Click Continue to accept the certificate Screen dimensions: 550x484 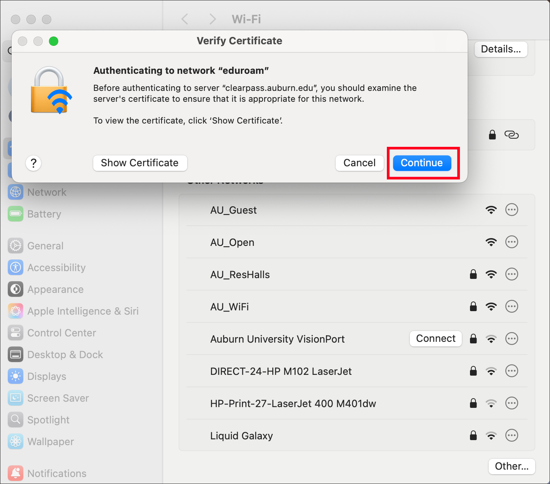pos(422,163)
